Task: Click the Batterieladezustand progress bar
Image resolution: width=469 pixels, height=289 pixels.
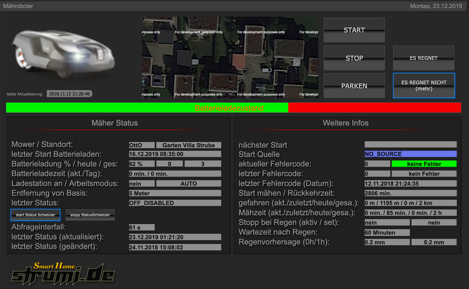Action: pos(234,108)
